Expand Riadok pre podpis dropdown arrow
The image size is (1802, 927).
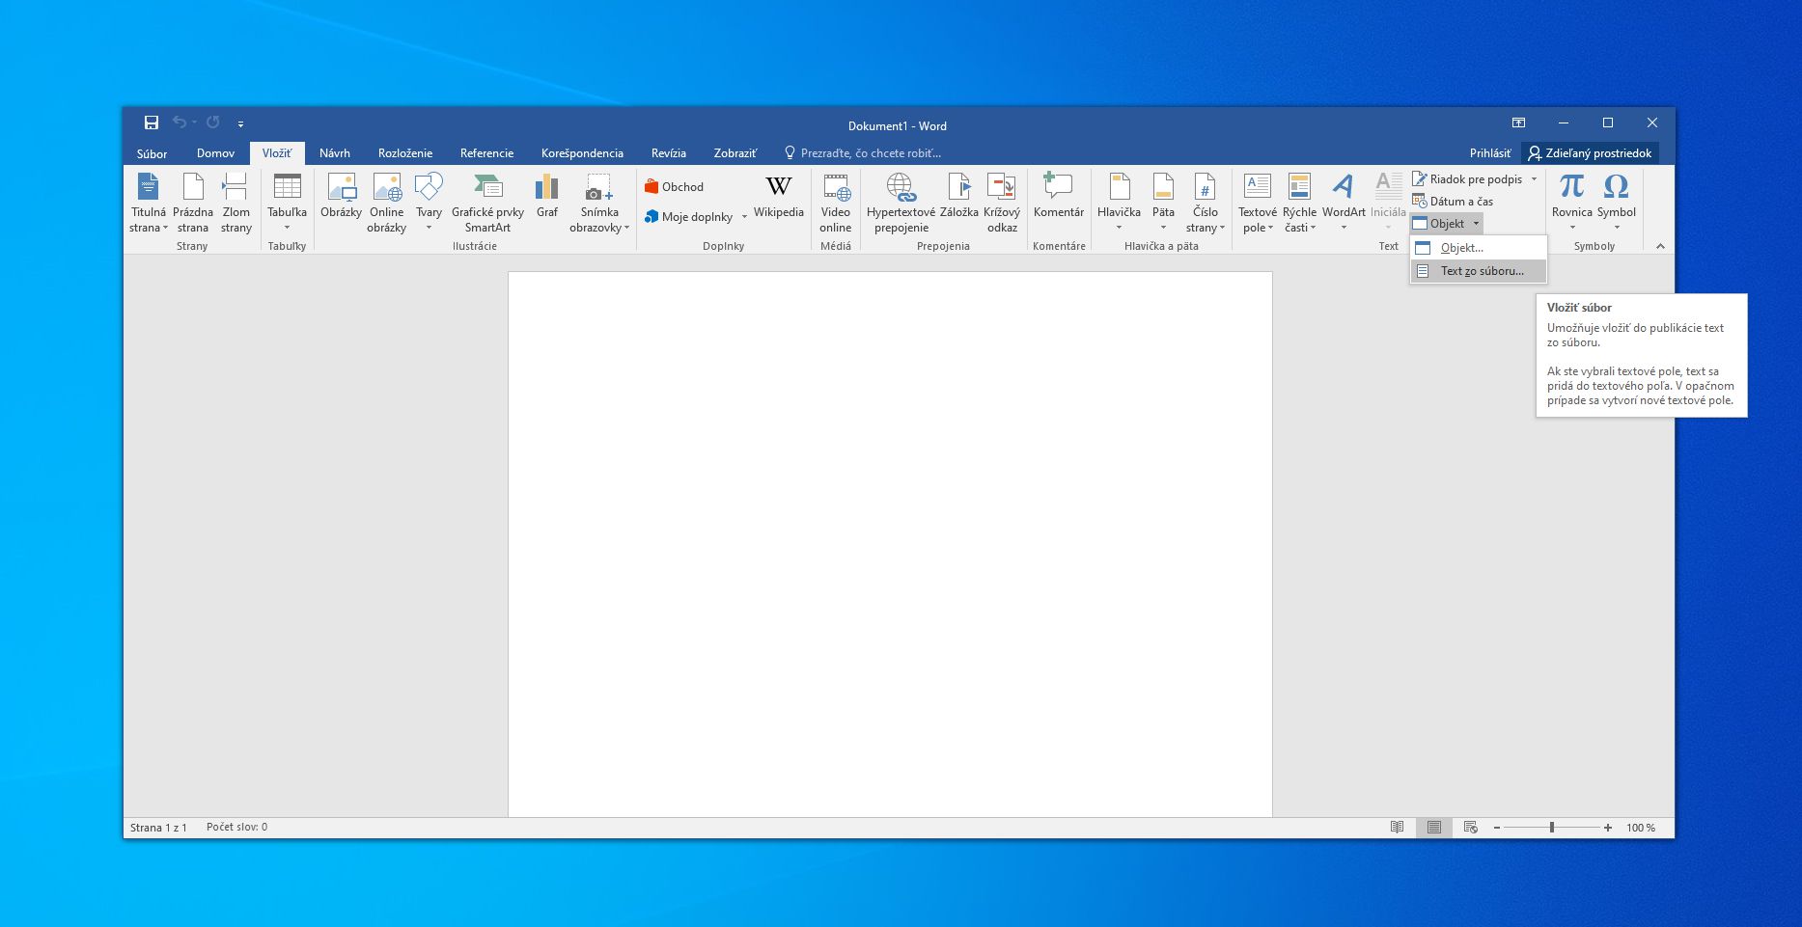tap(1534, 178)
